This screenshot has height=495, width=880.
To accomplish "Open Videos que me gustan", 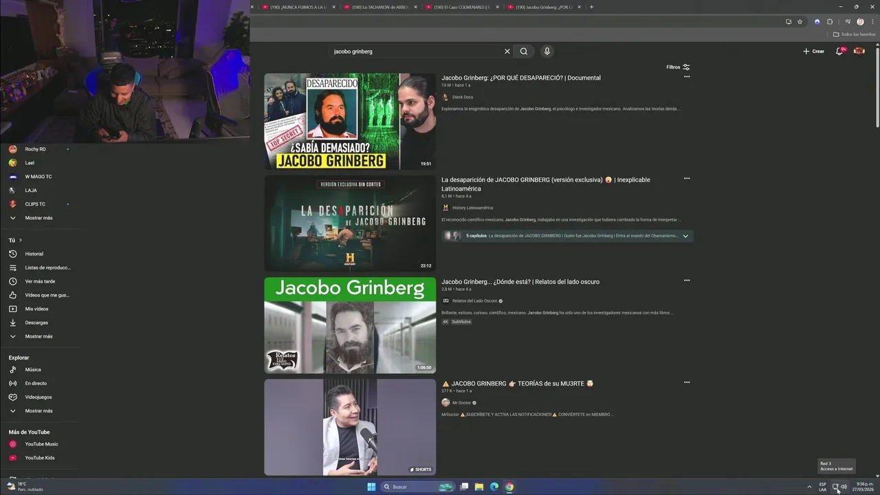I will pos(40,295).
